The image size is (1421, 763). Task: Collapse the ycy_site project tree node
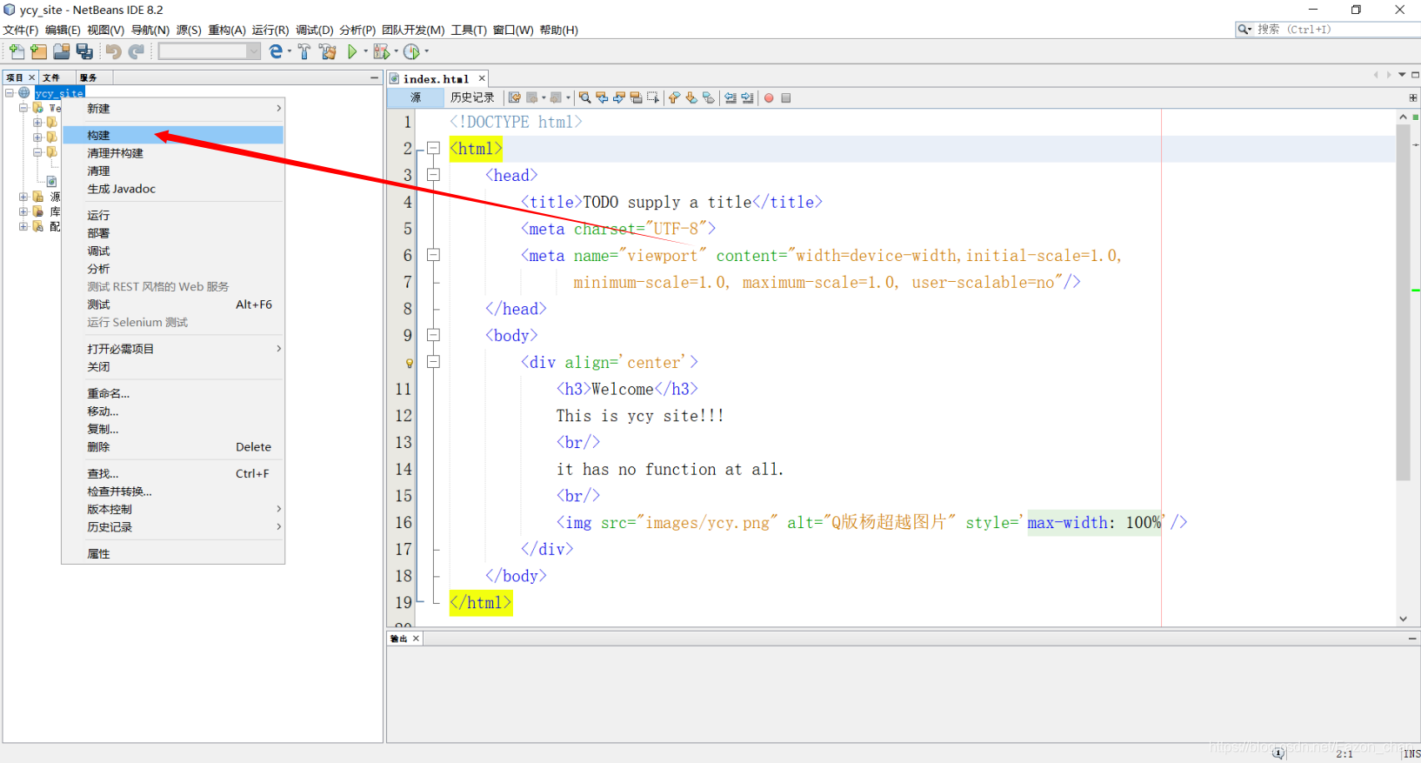[10, 92]
